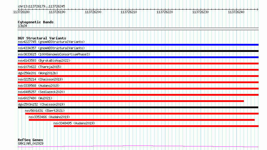Open variant nsv6027480 Wu2021 label

35,98
